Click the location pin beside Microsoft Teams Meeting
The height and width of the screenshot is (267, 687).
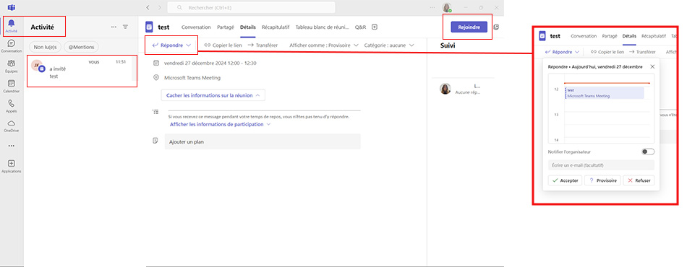click(x=156, y=78)
